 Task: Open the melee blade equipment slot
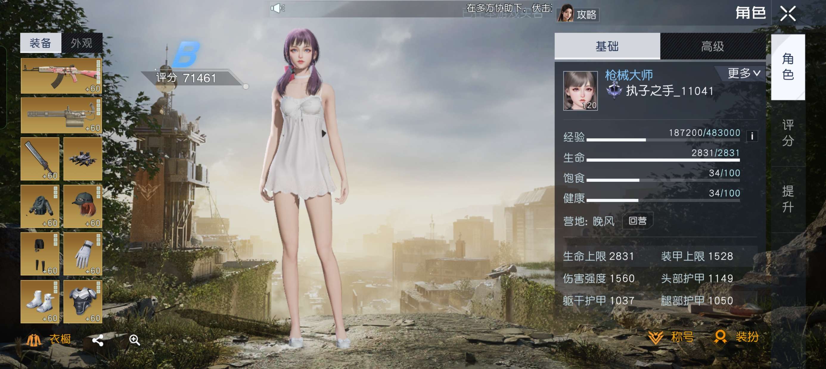(x=40, y=159)
